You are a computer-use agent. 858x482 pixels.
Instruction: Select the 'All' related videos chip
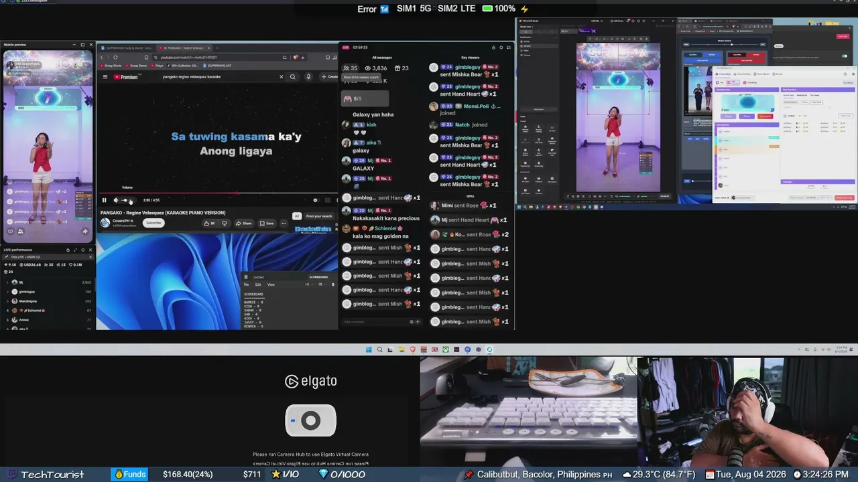(297, 216)
